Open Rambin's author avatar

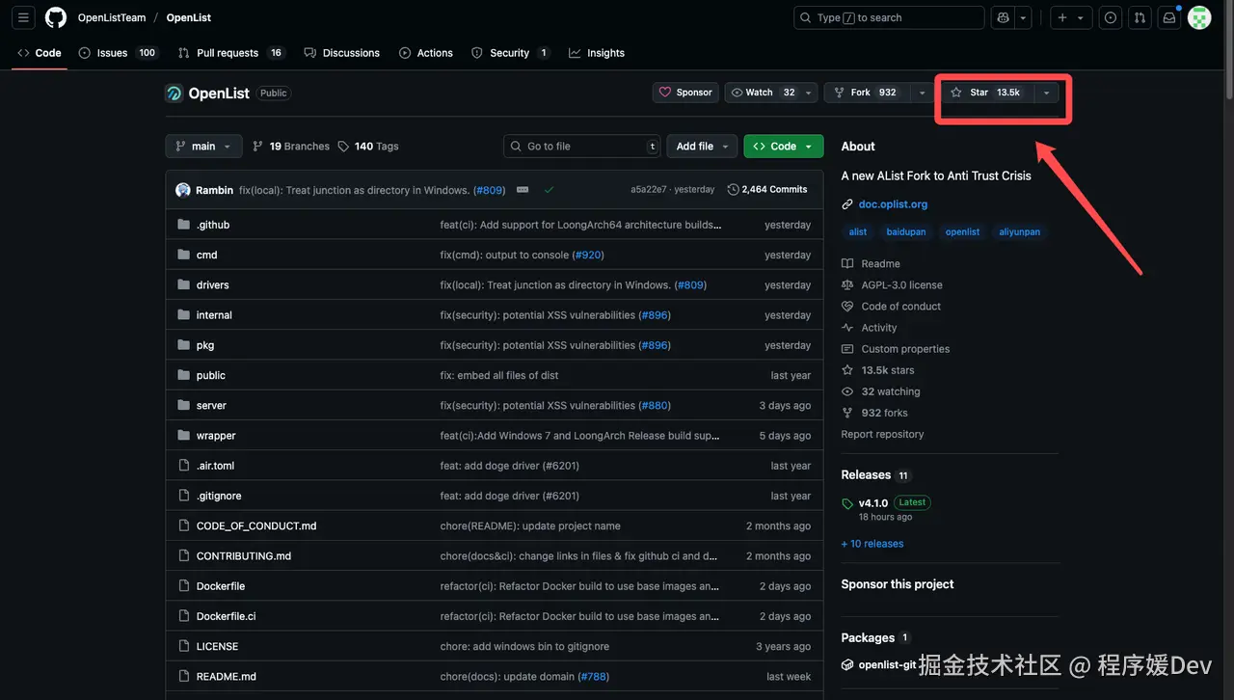183,190
